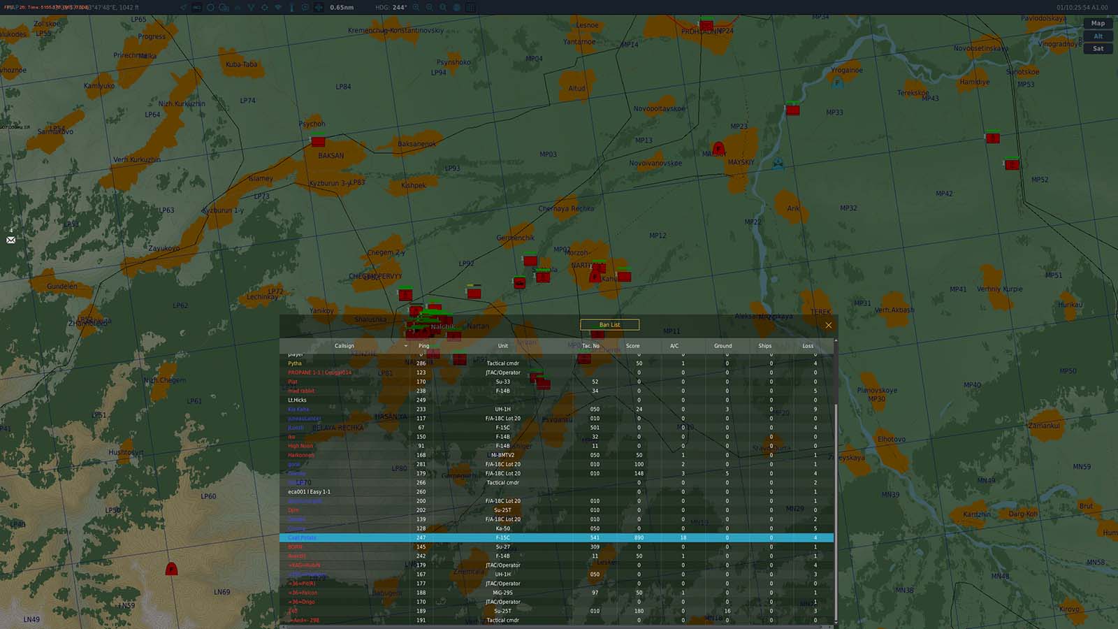Select the highlighted F-15C player row

556,537
